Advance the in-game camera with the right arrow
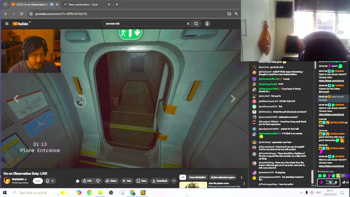Viewport: 350px width, 197px height. click(233, 99)
